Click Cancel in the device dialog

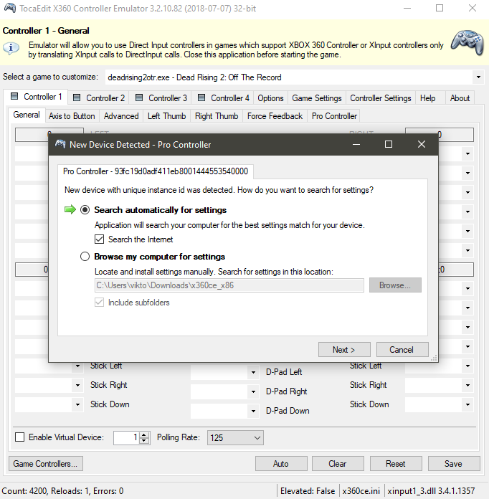[x=402, y=349]
